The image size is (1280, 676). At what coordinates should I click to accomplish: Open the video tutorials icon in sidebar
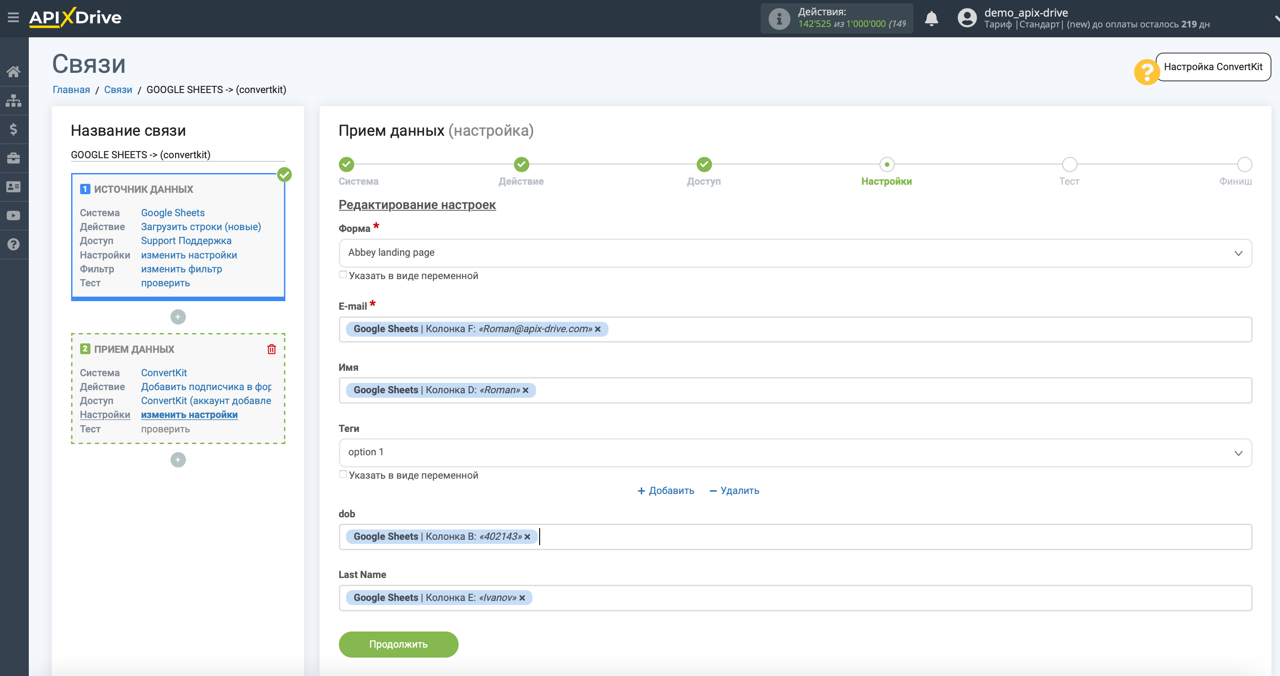[14, 216]
